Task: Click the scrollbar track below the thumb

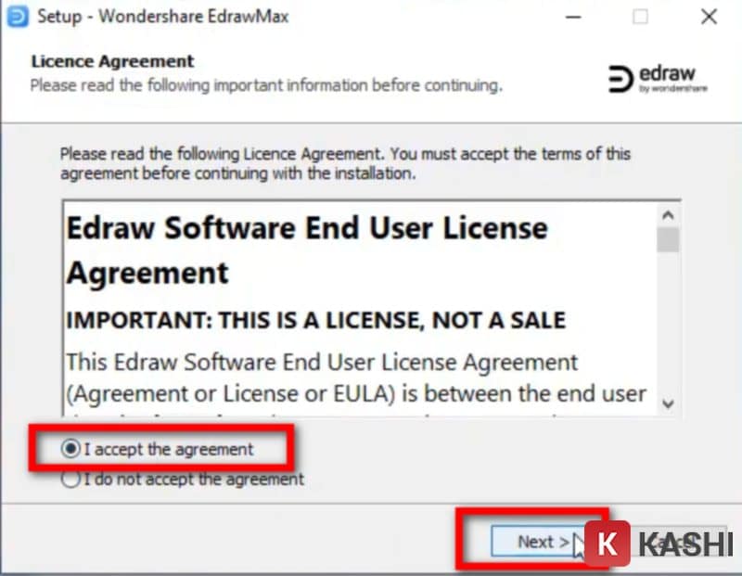Action: [668, 324]
